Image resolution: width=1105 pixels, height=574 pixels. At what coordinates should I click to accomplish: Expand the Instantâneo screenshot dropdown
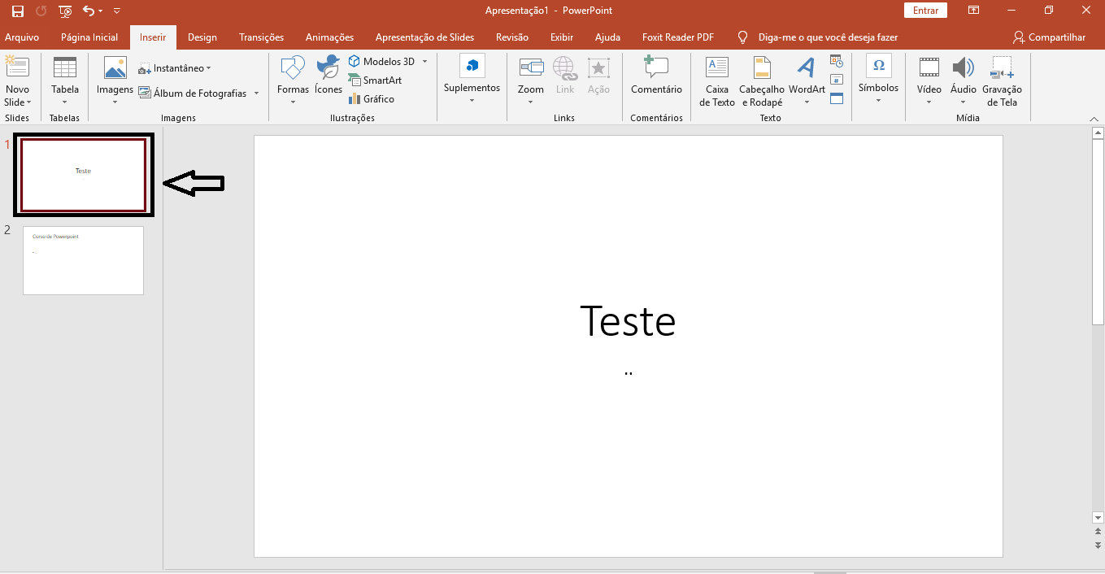(208, 68)
